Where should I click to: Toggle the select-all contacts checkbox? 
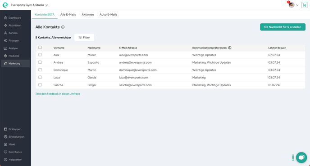point(40,48)
